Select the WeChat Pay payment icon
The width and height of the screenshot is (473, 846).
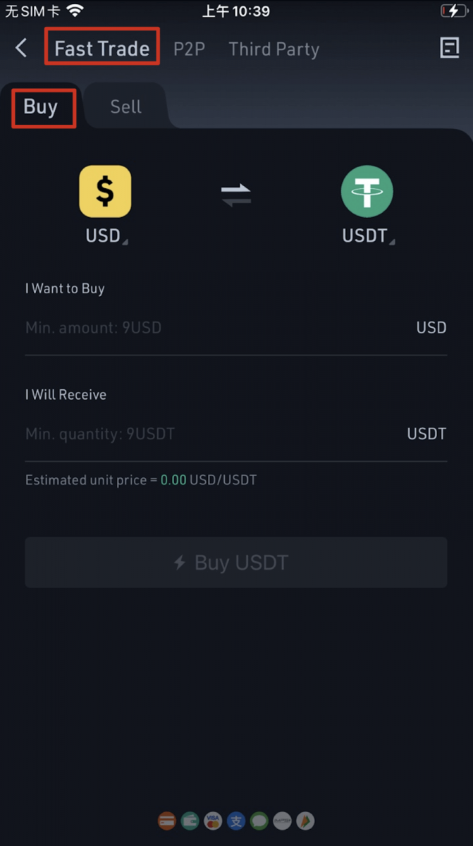point(259,821)
